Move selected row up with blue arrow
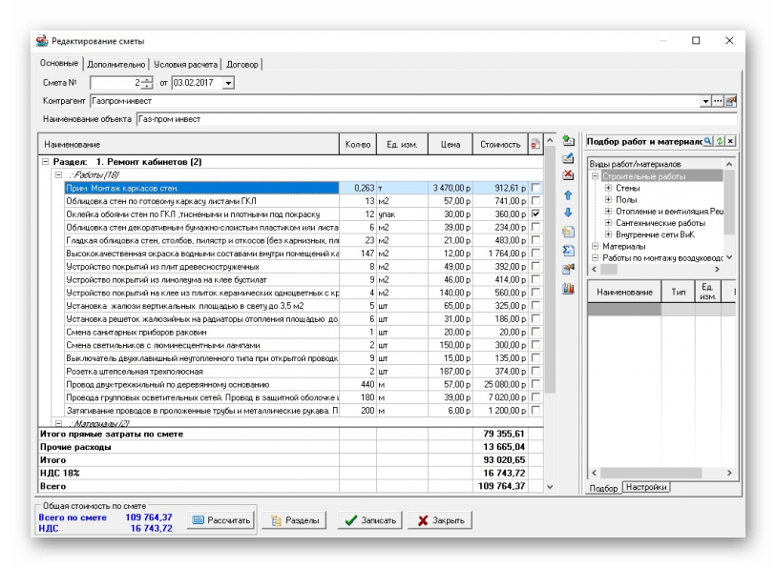The width and height of the screenshot is (776, 568). point(568,195)
